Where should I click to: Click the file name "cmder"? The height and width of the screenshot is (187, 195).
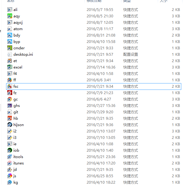[x=19, y=48]
